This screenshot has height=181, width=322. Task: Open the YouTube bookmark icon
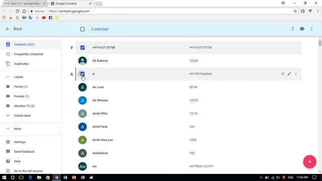click(x=44, y=18)
